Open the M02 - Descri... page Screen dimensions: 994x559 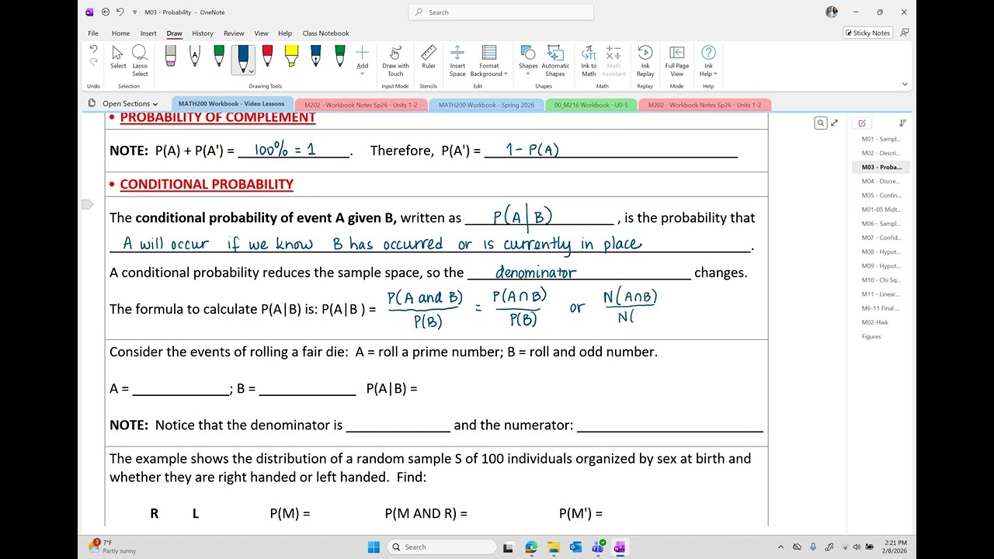(x=881, y=153)
